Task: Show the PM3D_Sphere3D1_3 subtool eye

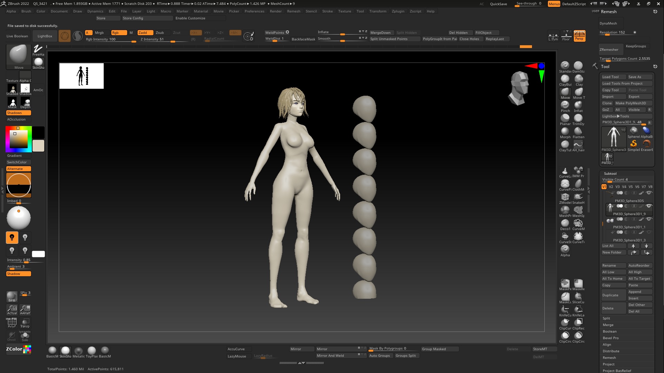Action: (x=649, y=232)
